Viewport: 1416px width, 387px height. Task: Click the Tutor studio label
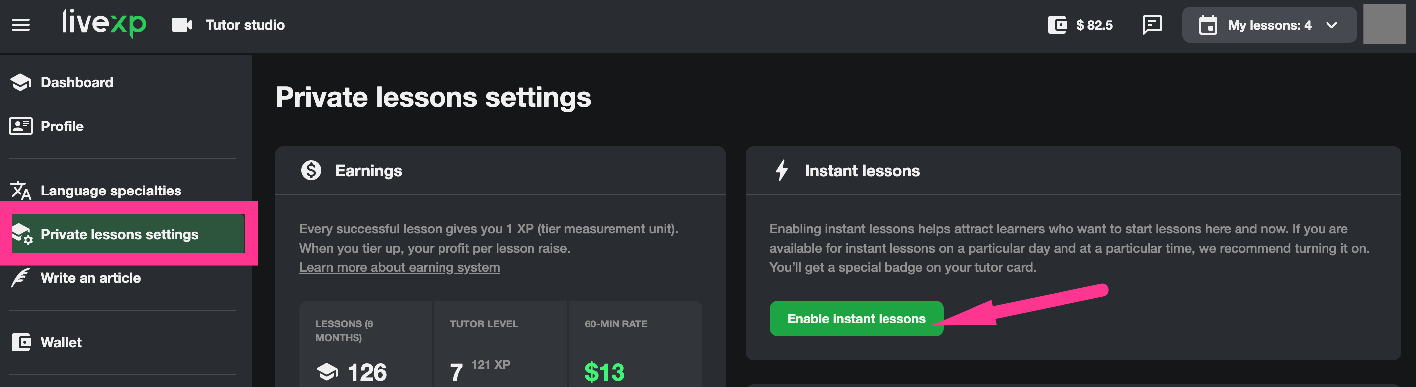click(245, 25)
